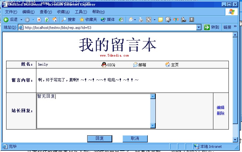
Task: Click the 编辑 (Edit) link
Action: [220, 108]
